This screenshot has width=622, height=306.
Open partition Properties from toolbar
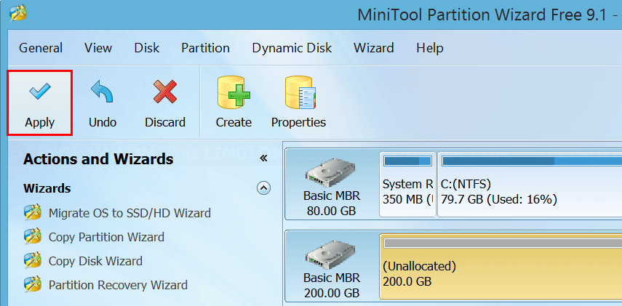pos(298,102)
